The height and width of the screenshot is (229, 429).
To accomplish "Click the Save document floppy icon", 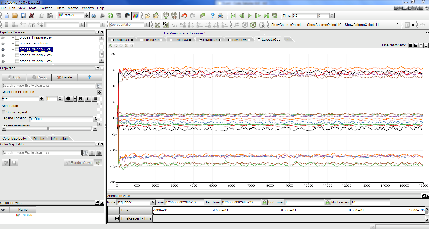I will coord(23,16).
